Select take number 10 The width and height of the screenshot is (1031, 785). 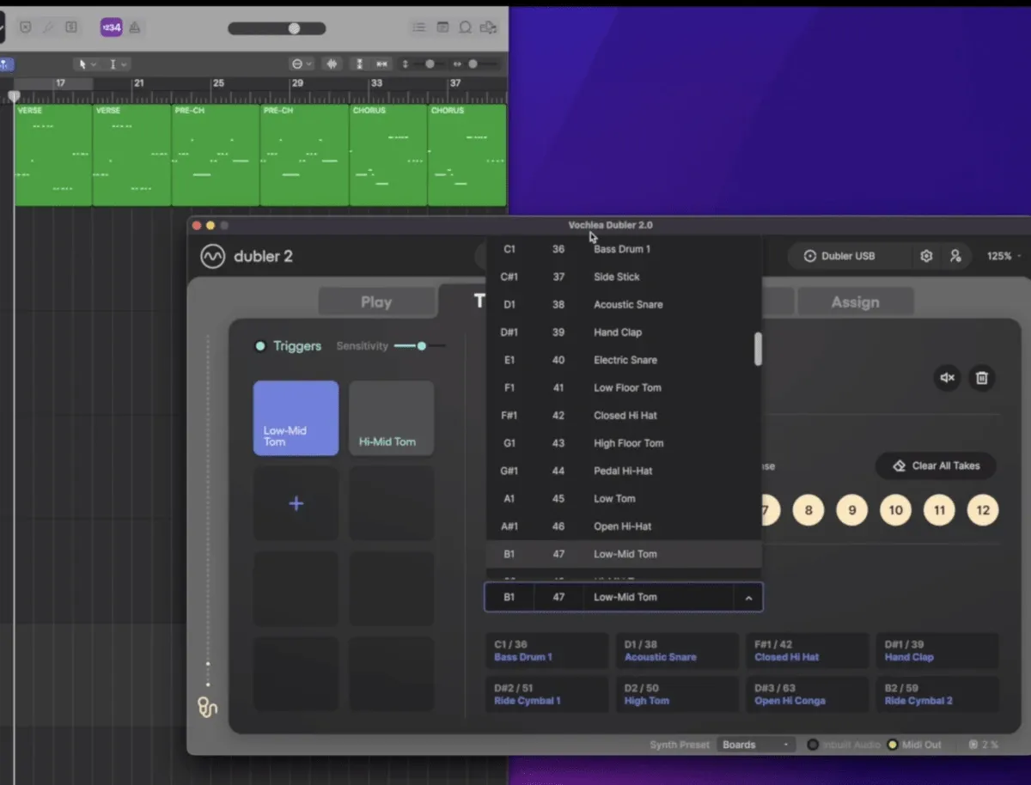click(895, 510)
